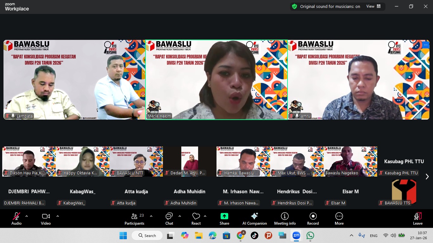Open AI Companion
Viewport: 433px width, 243px height.
coord(255,218)
